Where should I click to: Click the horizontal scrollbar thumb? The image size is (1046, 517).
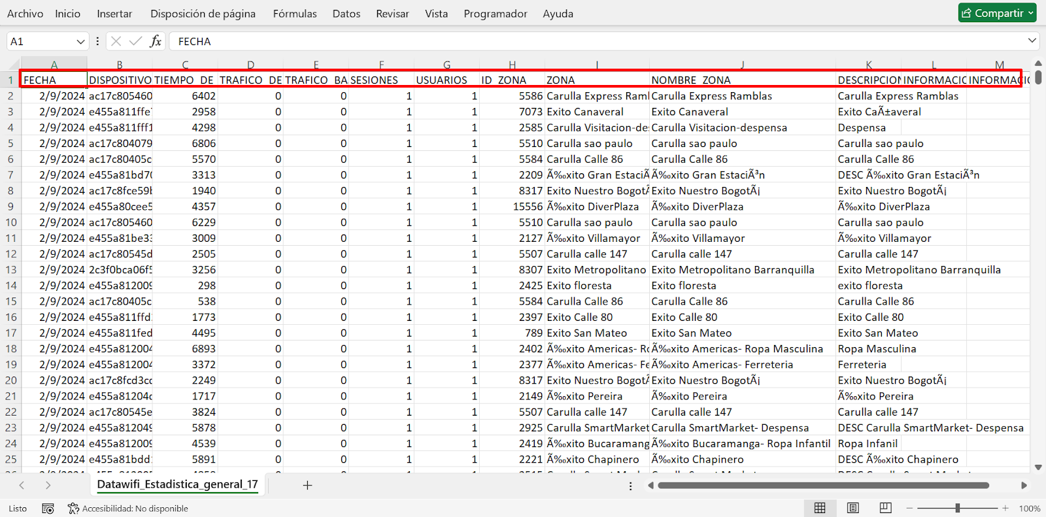[x=824, y=486]
